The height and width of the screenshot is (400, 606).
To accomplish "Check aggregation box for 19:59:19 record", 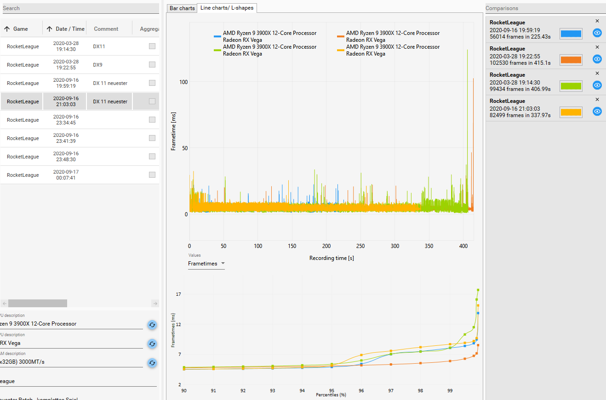I will [x=152, y=83].
